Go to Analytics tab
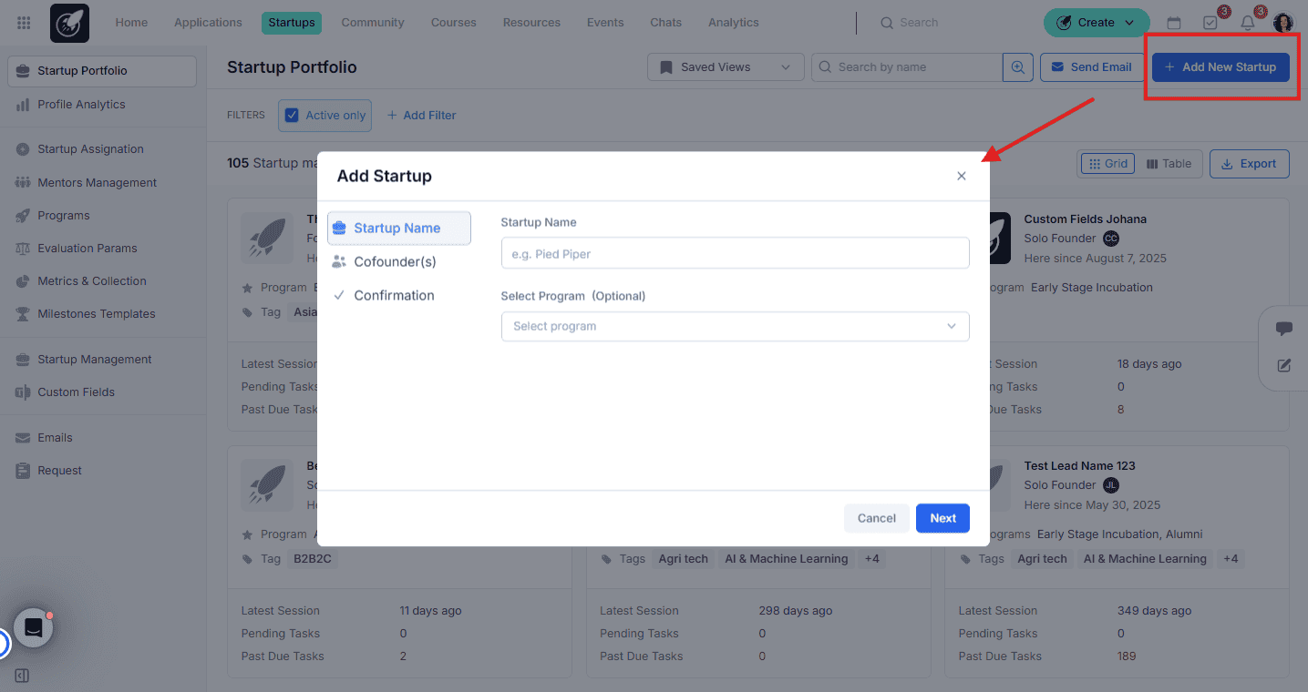Screen dimensions: 1308x692 [734, 23]
